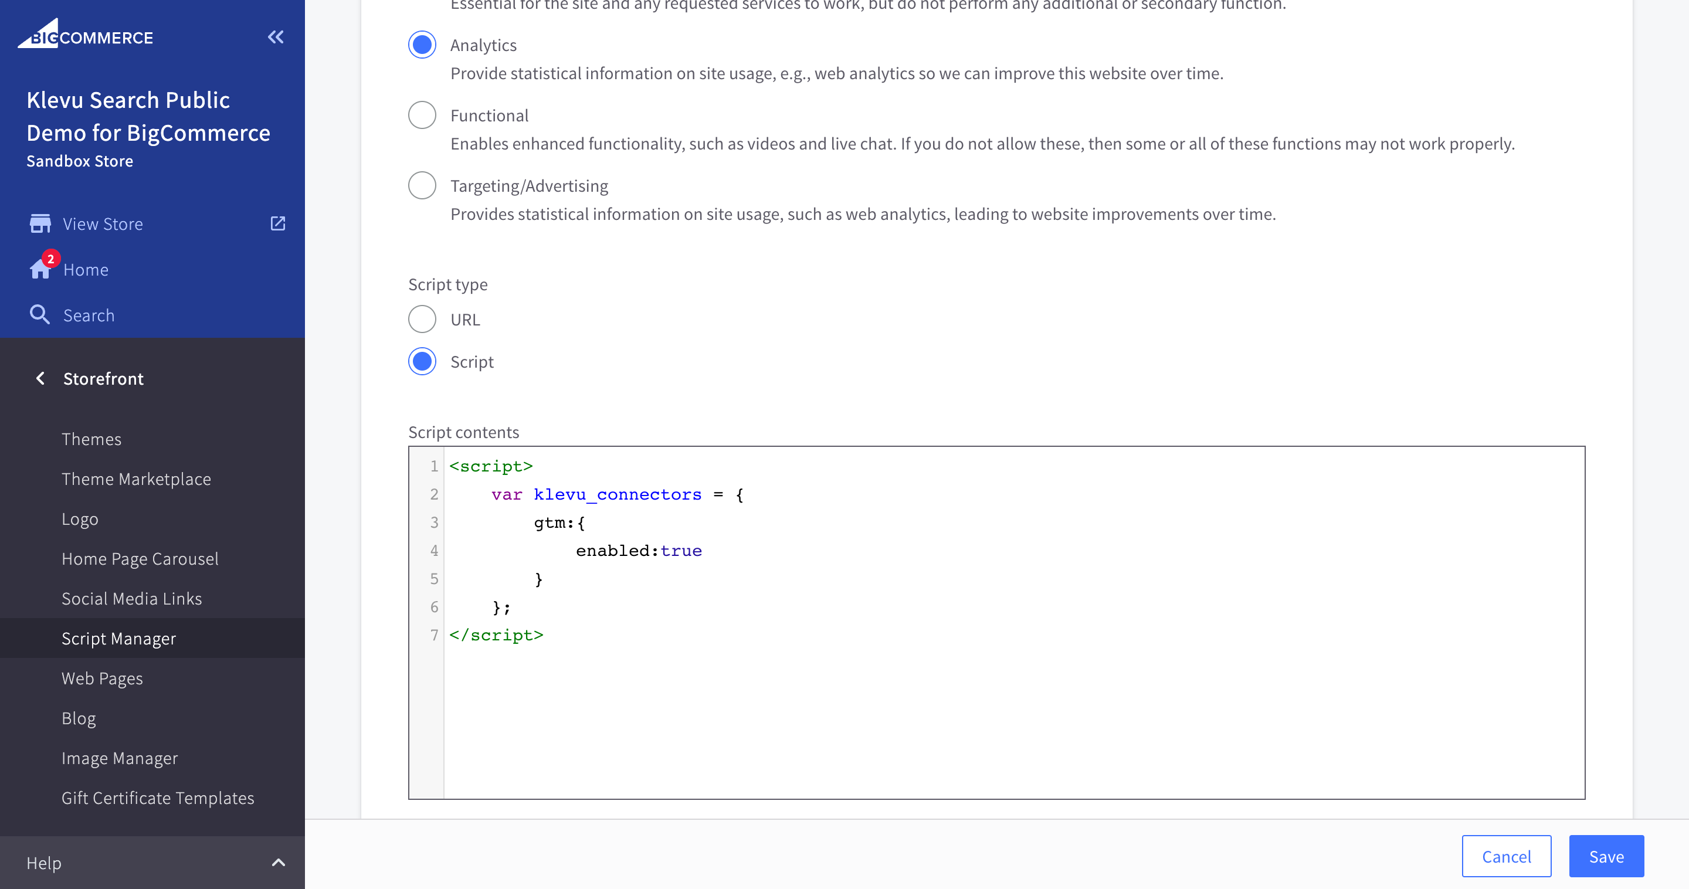1689x889 pixels.
Task: Open Web Pages menu item
Action: click(x=102, y=678)
